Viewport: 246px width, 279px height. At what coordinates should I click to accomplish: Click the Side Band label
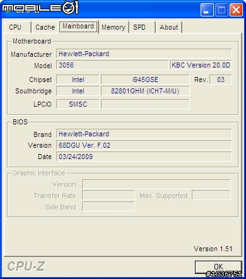point(61,207)
